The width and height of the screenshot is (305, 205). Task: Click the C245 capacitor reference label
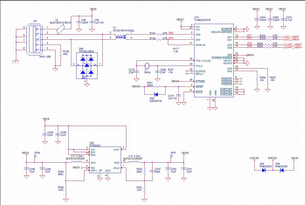click(50, 132)
